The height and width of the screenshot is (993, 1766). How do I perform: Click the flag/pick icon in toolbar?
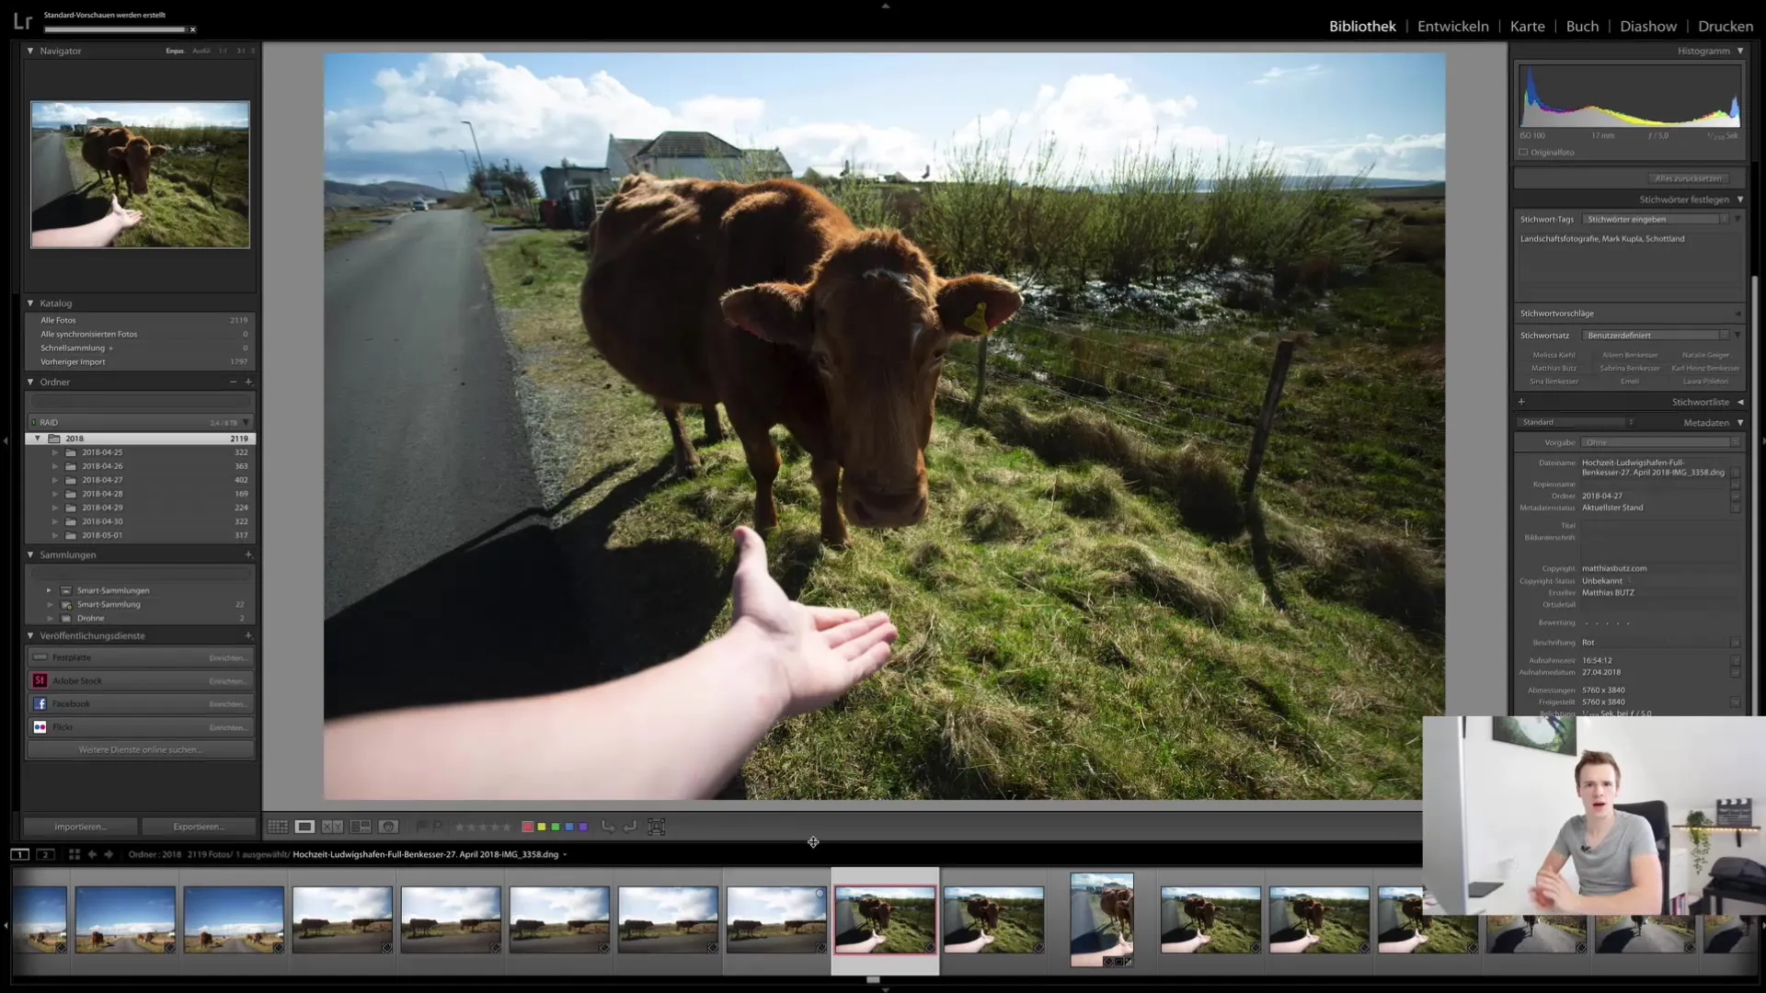(419, 826)
